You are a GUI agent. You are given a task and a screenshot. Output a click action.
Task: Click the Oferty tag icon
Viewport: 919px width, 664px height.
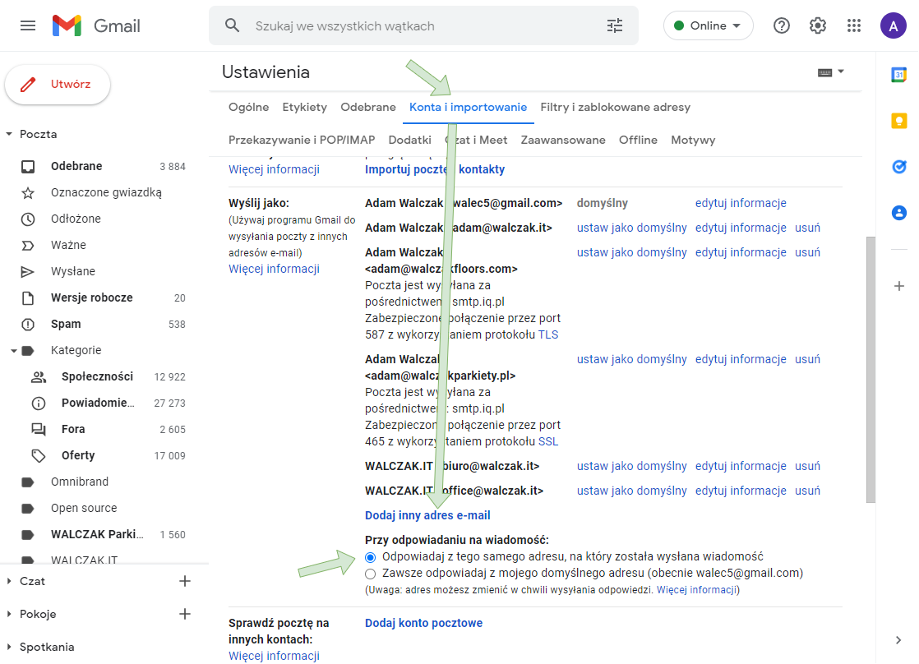point(39,456)
